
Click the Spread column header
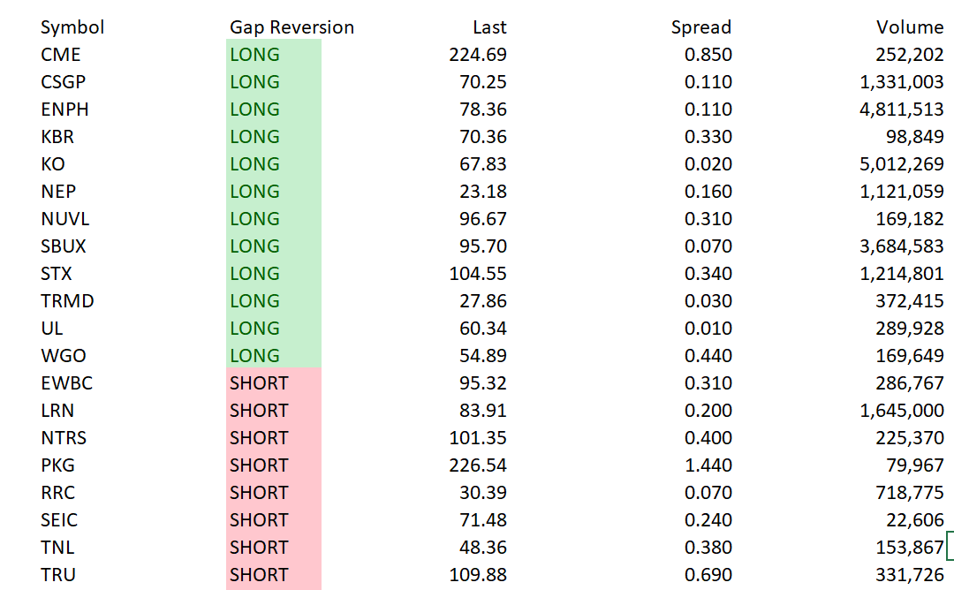coord(700,27)
